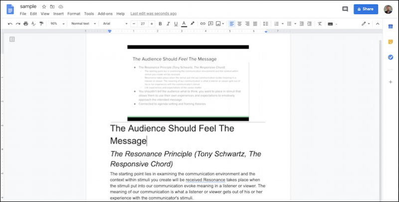The width and height of the screenshot is (399, 202).
Task: Insert a link using toolbar icon
Action: tap(202, 23)
